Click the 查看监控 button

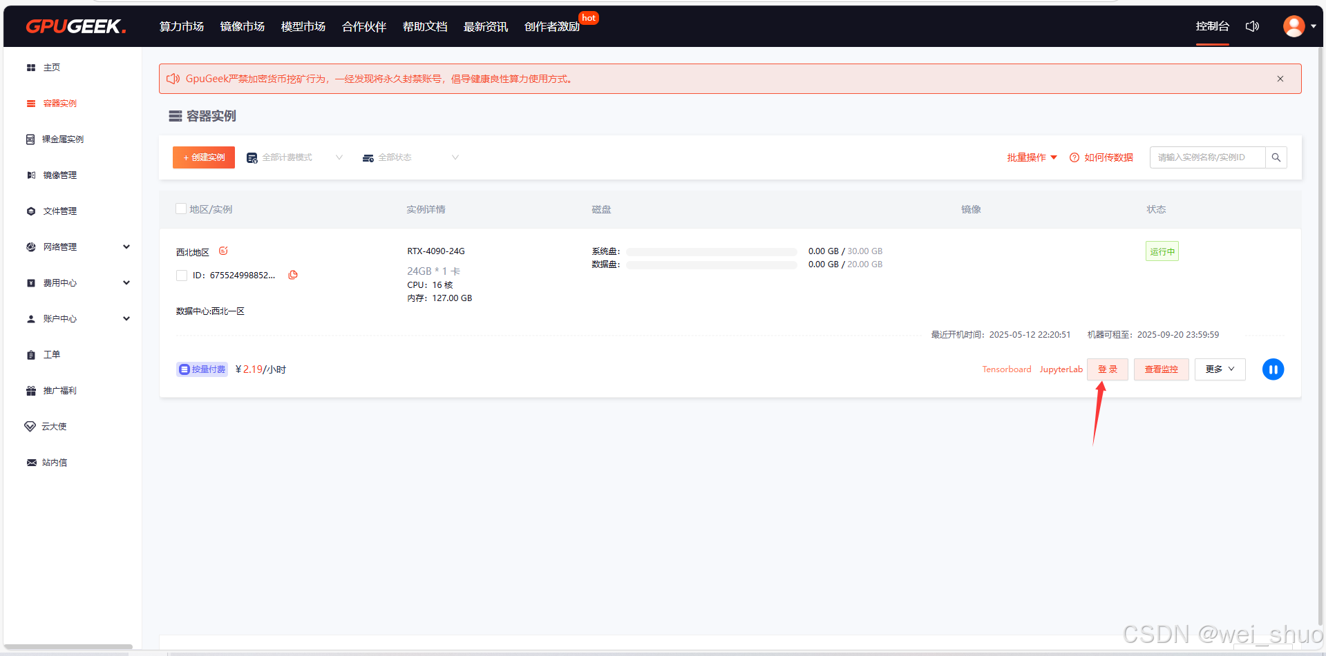1162,369
